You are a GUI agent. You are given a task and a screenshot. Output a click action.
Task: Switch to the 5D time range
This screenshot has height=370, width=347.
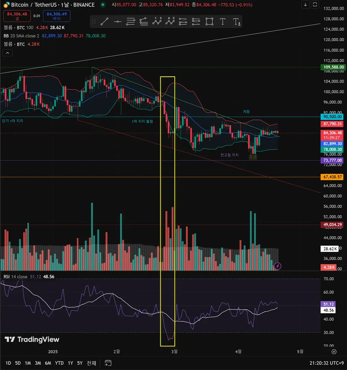click(18, 363)
